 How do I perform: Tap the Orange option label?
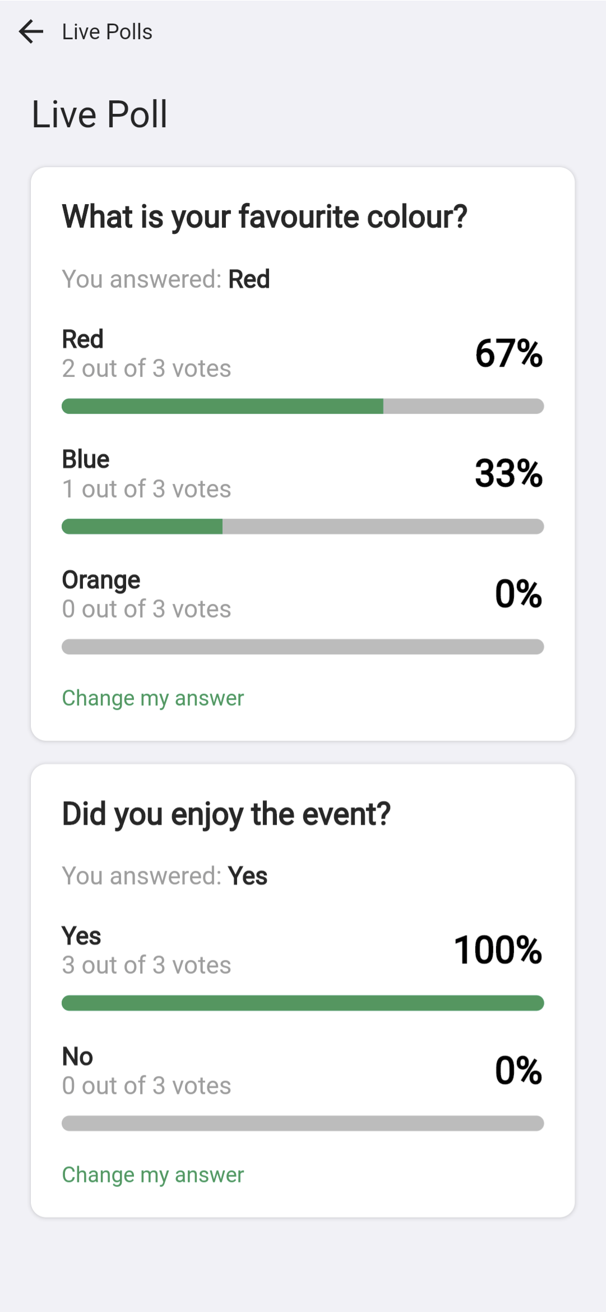tap(101, 580)
